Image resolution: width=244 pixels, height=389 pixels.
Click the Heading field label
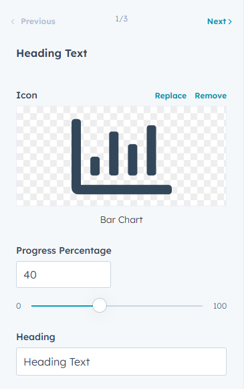click(x=35, y=337)
